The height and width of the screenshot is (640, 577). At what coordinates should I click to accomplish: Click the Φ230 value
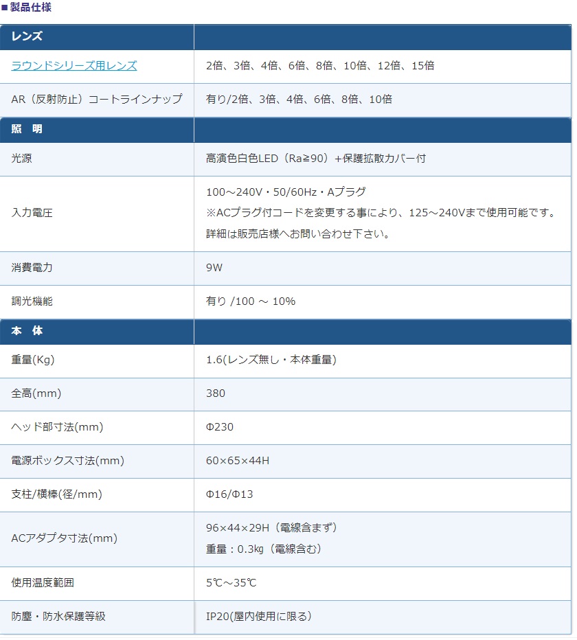click(220, 427)
